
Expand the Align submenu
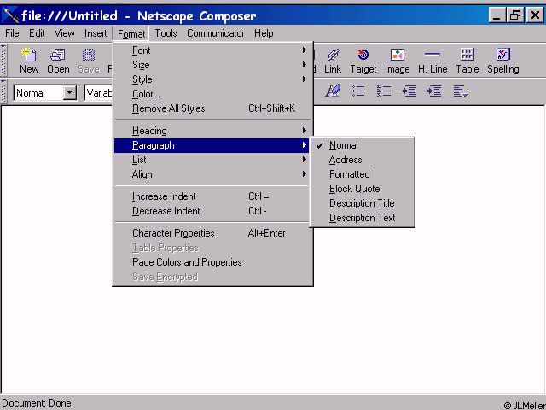click(x=212, y=174)
